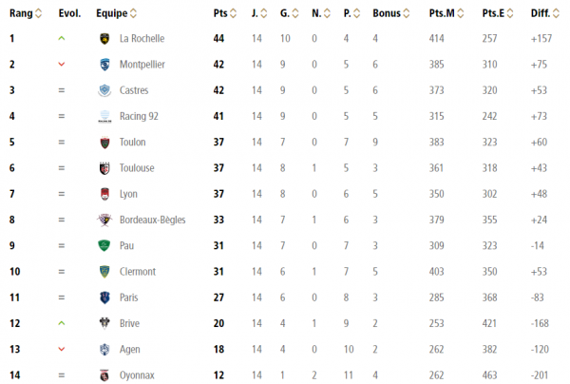
Task: Open the Brive team name link
Action: click(x=129, y=323)
